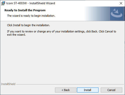Go back with the < Back button
125x95 pixels.
pyautogui.click(x=66, y=90)
